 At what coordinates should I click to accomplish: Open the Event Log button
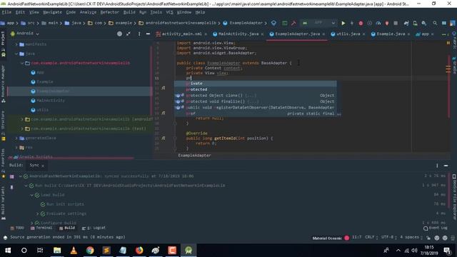pos(435,228)
